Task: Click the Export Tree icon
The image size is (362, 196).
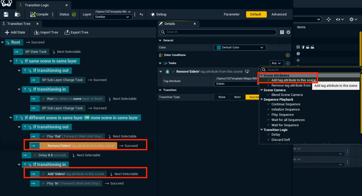Action: pyautogui.click(x=67, y=32)
